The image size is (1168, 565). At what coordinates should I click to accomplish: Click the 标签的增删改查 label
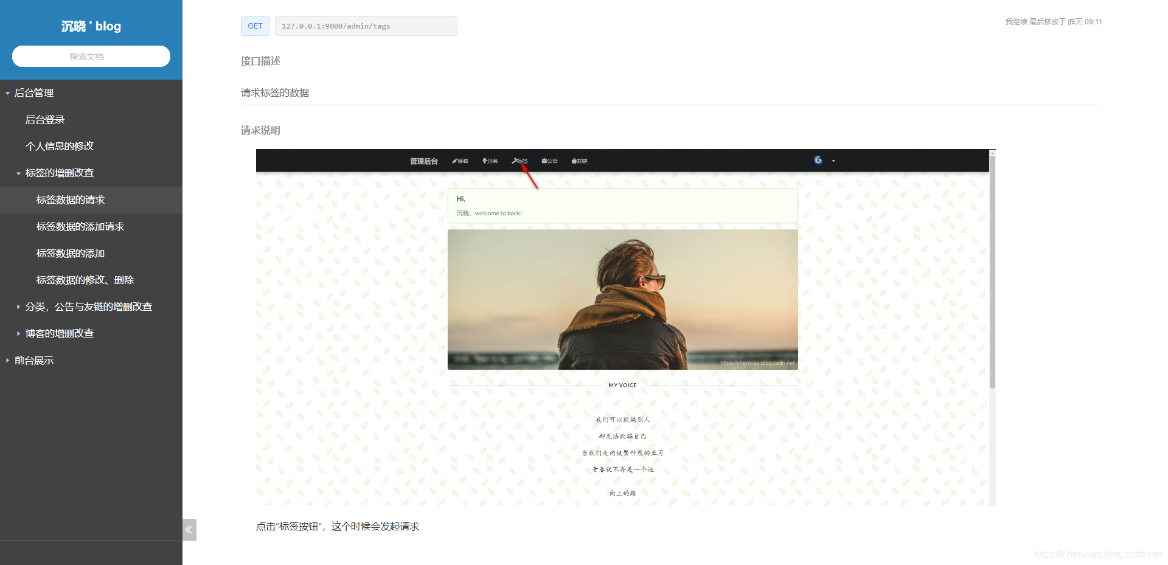[60, 173]
